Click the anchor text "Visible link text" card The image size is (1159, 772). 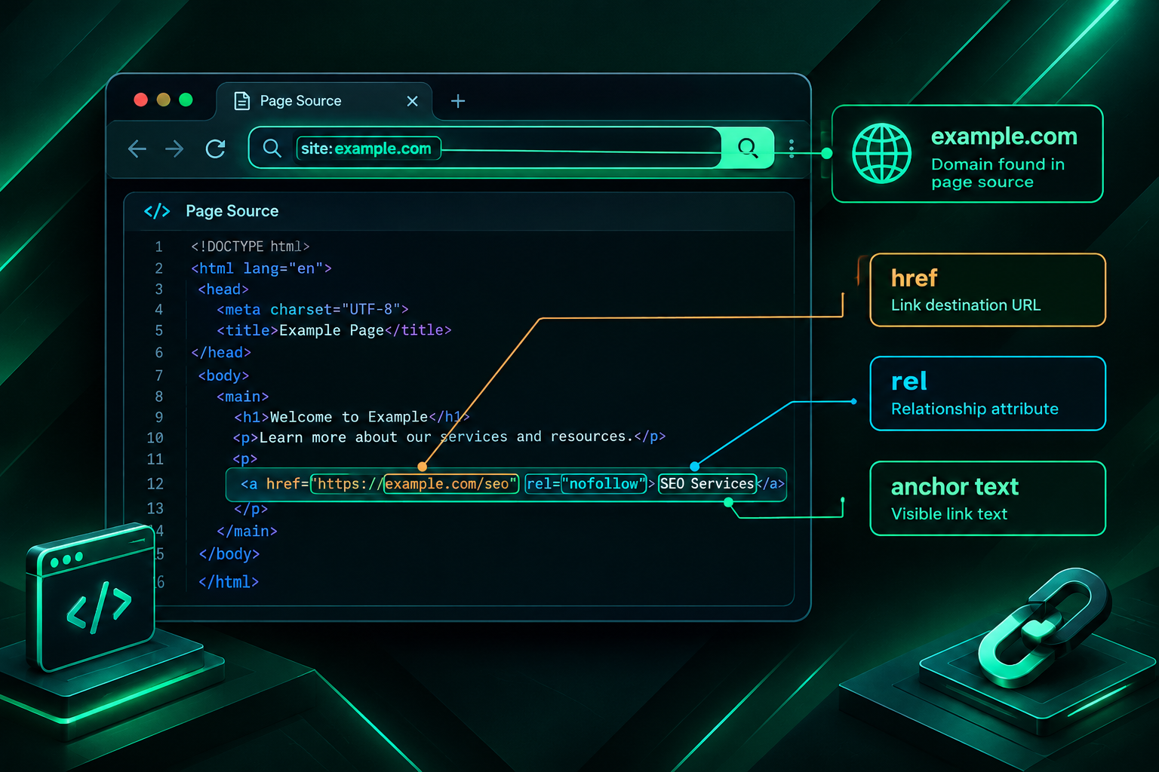point(988,498)
